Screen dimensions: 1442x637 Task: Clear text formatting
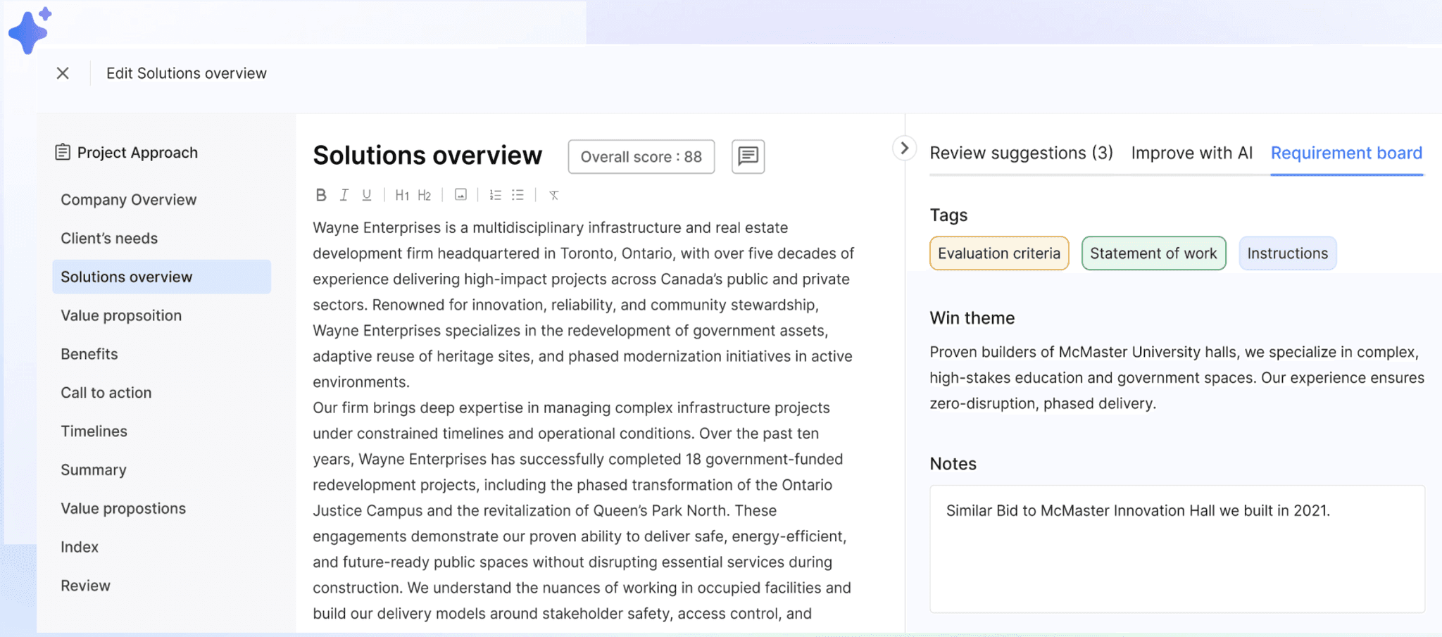tap(554, 195)
